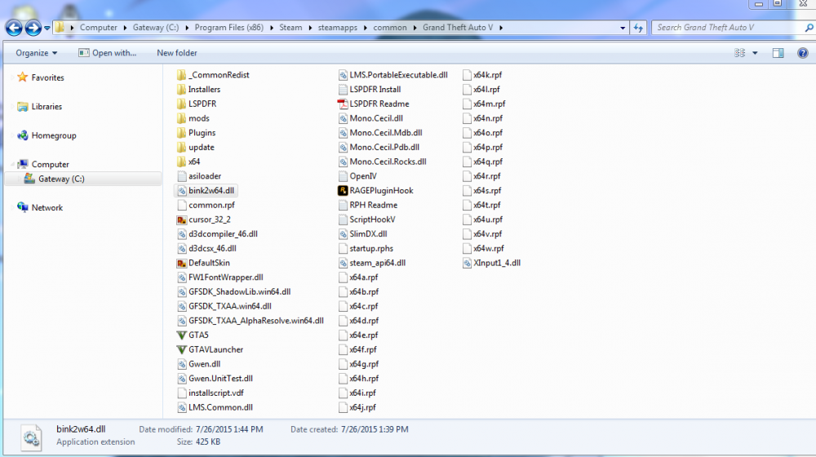816x457 pixels.
Task: Select the DefaultSkin image icon
Action: click(x=182, y=264)
